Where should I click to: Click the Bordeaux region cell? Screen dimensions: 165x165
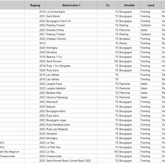coord(129,39)
